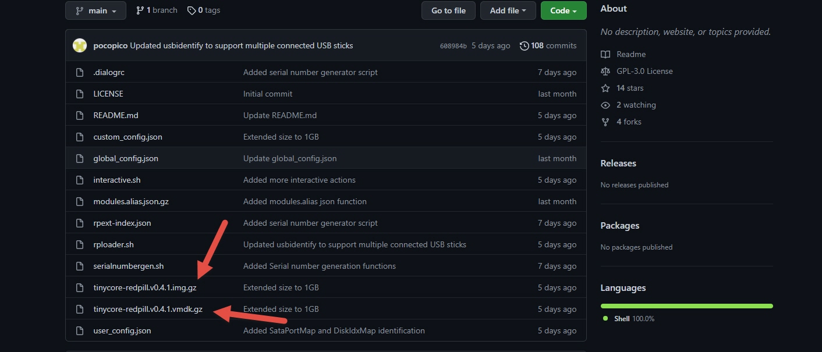Open the main branch selector dropdown

95,10
